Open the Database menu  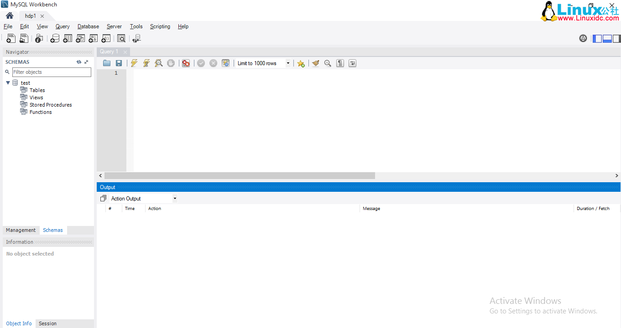point(88,26)
